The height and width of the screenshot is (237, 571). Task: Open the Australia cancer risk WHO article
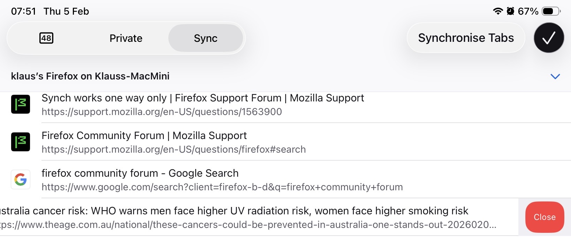234,211
